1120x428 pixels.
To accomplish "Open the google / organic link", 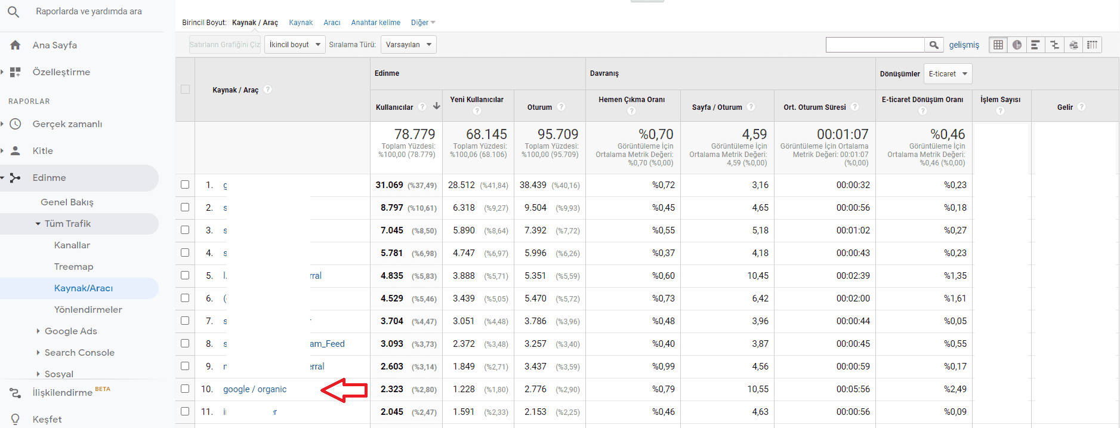I will [255, 389].
